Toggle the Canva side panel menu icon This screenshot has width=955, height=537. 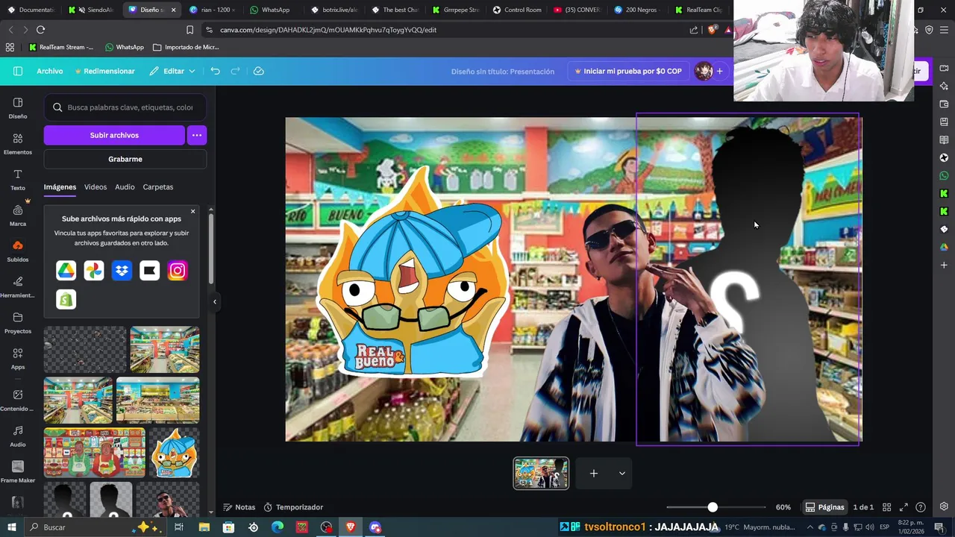[18, 71]
